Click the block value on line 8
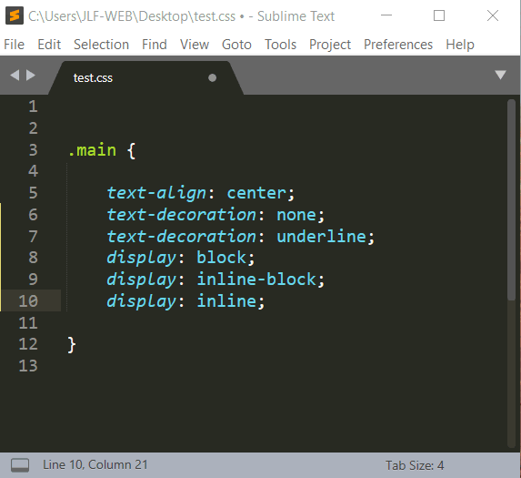 pyautogui.click(x=222, y=258)
